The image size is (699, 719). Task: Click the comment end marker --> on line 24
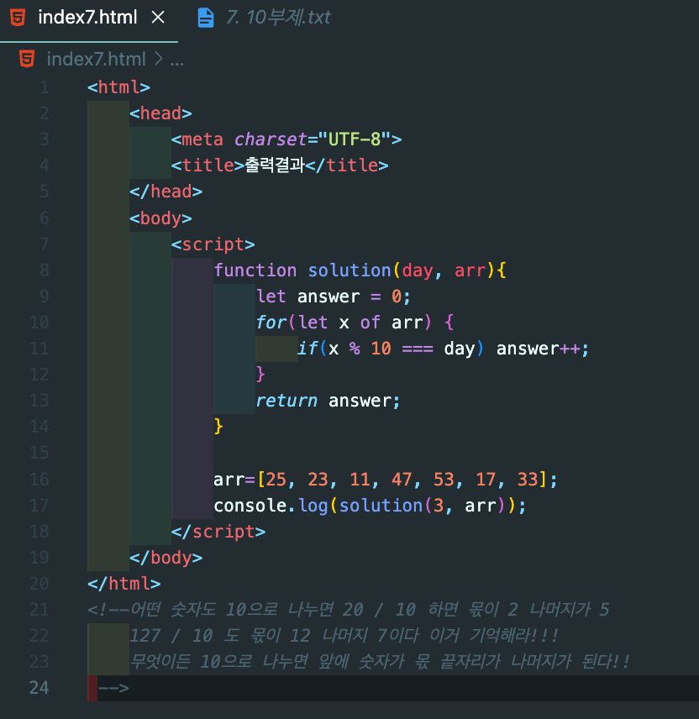click(x=113, y=688)
